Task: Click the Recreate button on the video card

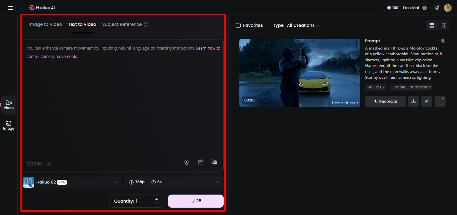Action: click(385, 101)
